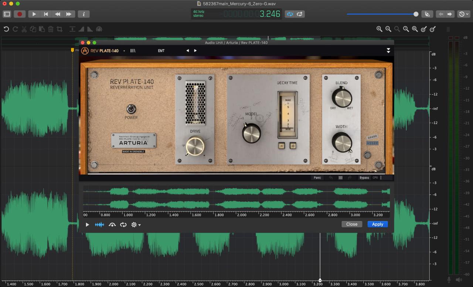473x287 pixels.
Task: Click the effect preview overview waveform
Action: 236,198
